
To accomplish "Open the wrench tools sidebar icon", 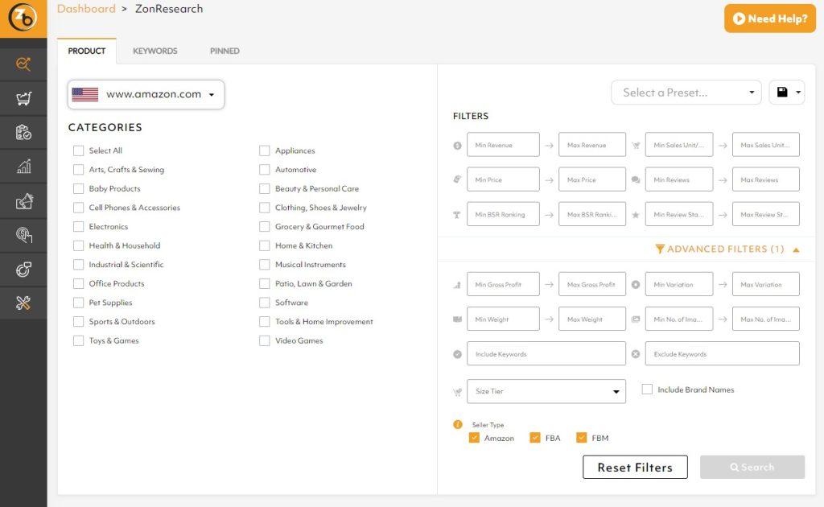I will click(23, 303).
